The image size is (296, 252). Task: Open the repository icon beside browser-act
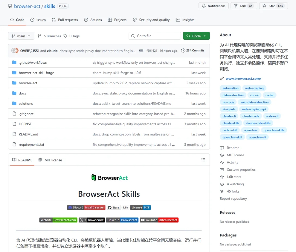[x=10, y=6]
